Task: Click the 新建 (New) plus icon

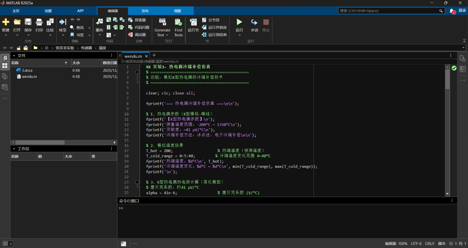Action: tap(6, 22)
